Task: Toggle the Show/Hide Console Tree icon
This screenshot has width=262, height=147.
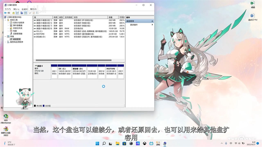Action: (17, 13)
